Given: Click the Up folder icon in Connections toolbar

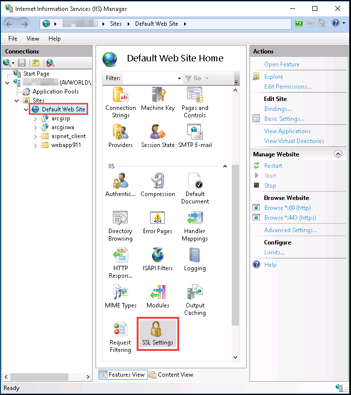Looking at the screenshot, I should [36, 63].
